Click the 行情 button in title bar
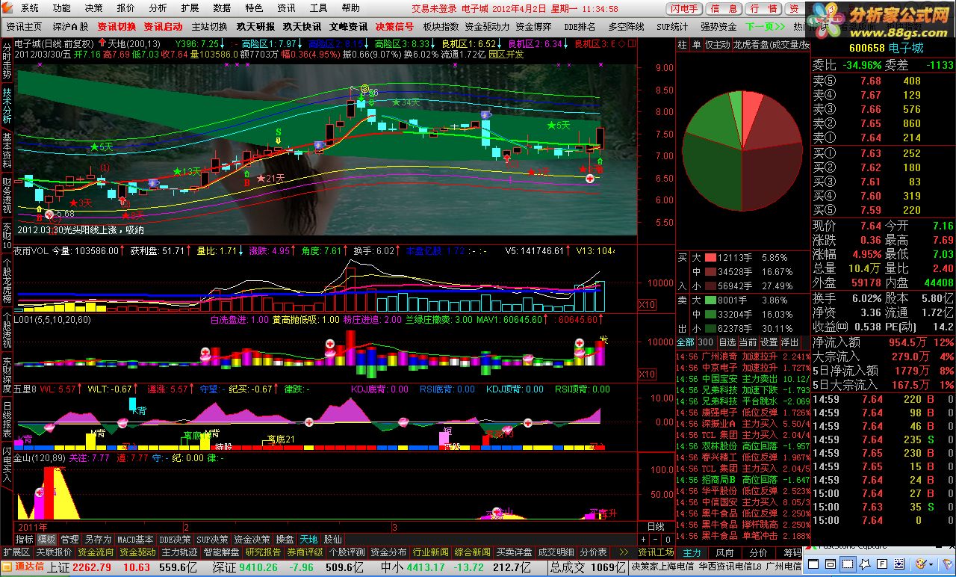The height and width of the screenshot is (577, 956). tap(763, 9)
